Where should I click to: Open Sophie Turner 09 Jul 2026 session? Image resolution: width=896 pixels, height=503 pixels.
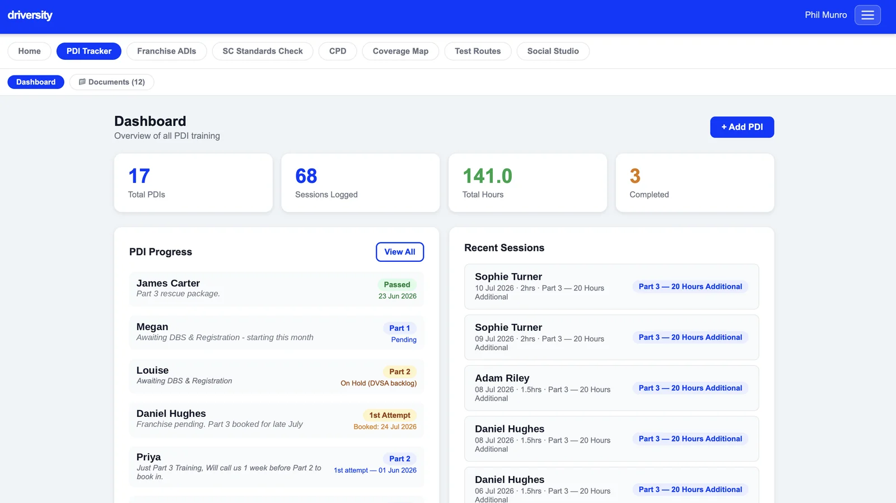612,337
